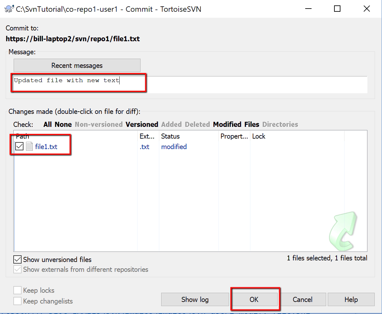Uncheck the checkbox next to file1.txt

pyautogui.click(x=20, y=146)
